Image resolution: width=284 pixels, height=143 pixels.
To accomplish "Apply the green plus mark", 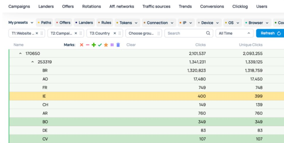I will coord(94,45).
